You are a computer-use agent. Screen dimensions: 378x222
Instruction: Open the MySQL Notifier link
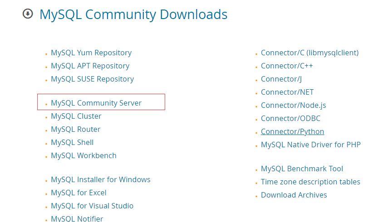pyautogui.click(x=77, y=219)
